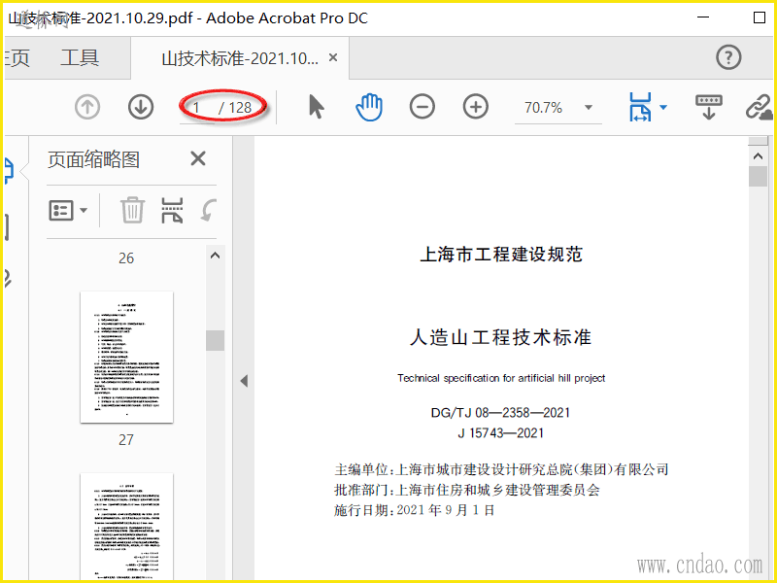Click the thumbnail label 27

tap(126, 440)
